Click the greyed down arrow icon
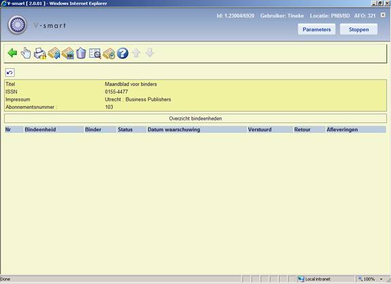 [x=150, y=53]
